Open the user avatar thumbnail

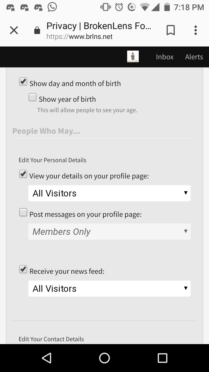pyautogui.click(x=133, y=56)
